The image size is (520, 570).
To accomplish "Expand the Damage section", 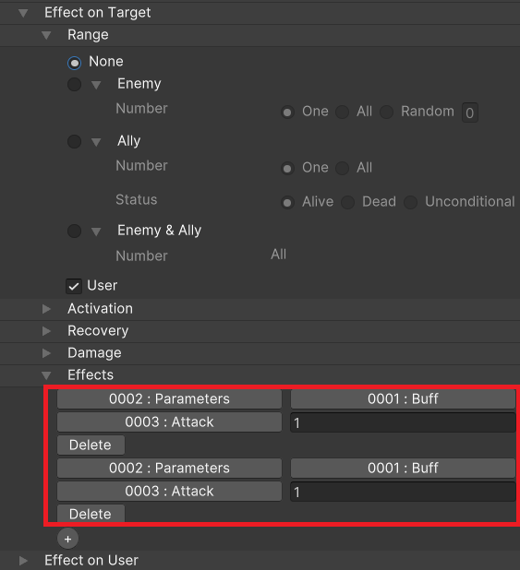I will tap(46, 353).
